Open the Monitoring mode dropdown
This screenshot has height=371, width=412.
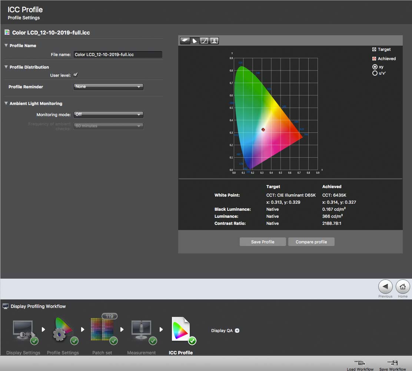(x=108, y=115)
